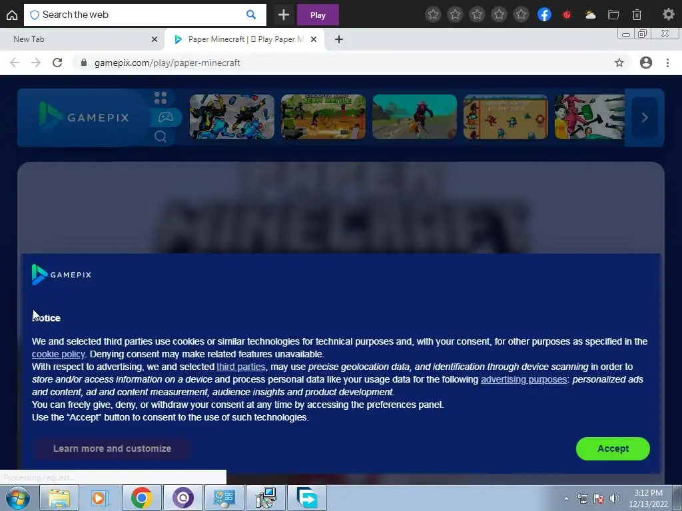Open a new browser tab with plus
The image size is (682, 511).
click(339, 39)
